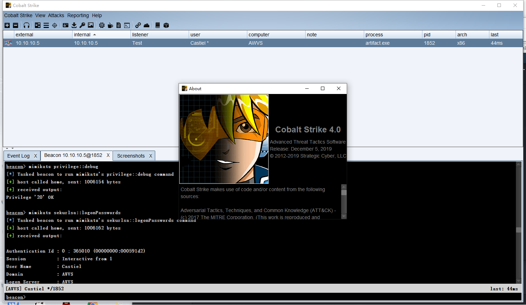Screen dimensions: 526x305
Task: Sort sessions by computer column
Action: (276, 35)
